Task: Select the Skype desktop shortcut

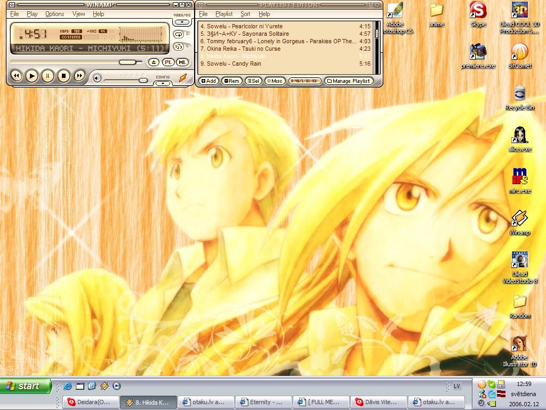Action: click(x=478, y=14)
